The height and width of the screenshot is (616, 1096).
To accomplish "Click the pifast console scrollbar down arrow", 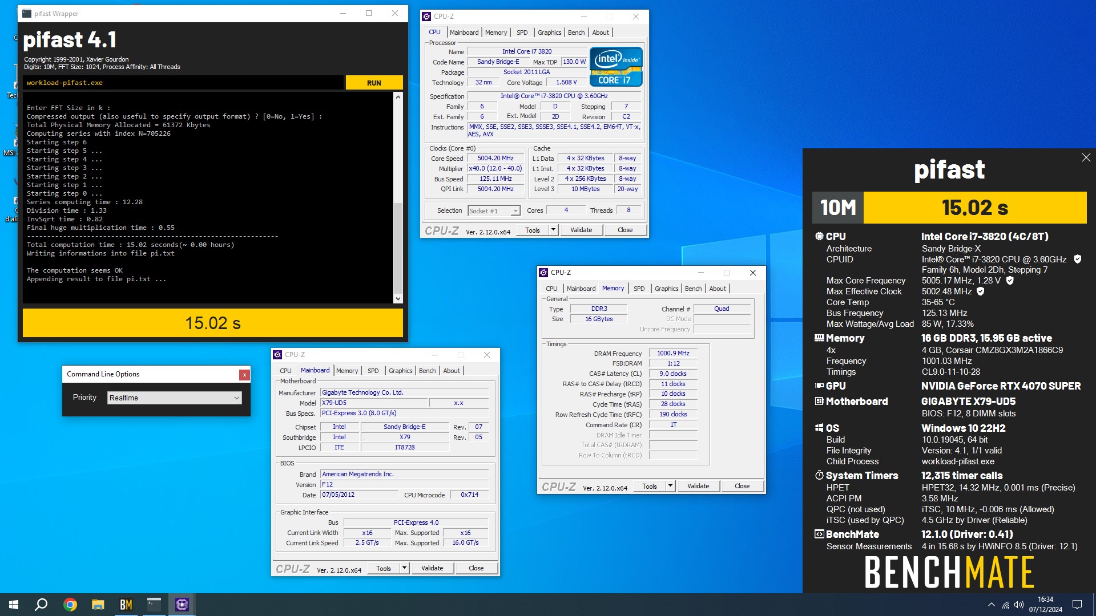I will pos(398,298).
